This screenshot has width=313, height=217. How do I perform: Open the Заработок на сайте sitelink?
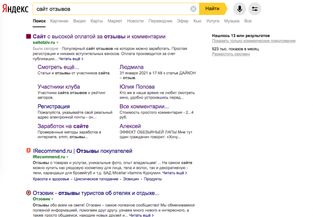coord(63,126)
